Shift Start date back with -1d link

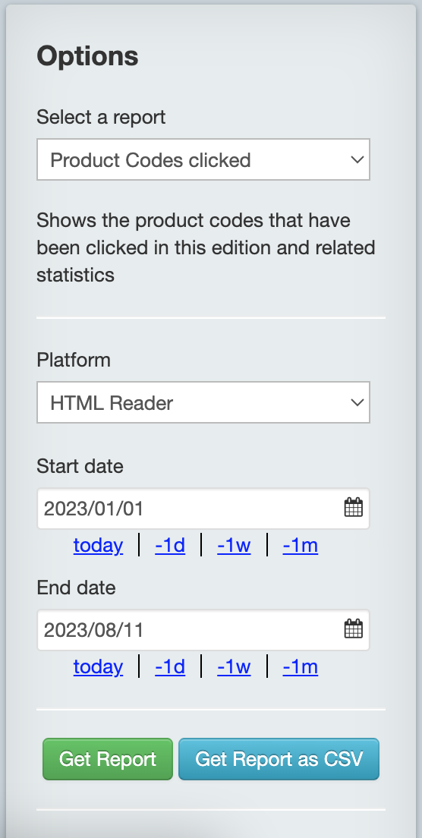170,545
